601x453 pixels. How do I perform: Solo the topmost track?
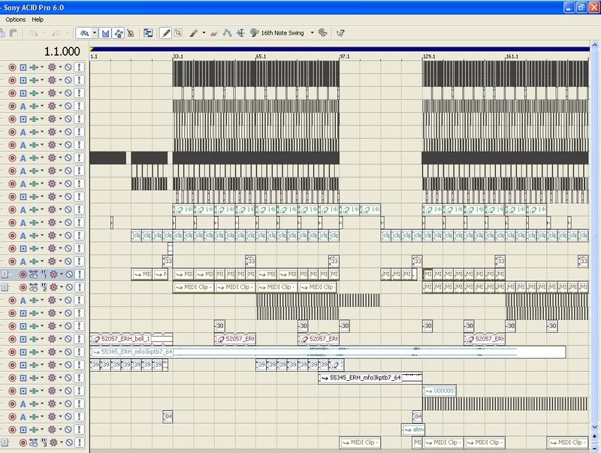coord(80,67)
